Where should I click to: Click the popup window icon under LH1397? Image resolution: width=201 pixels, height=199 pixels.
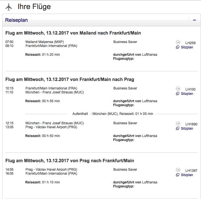pos(177,175)
